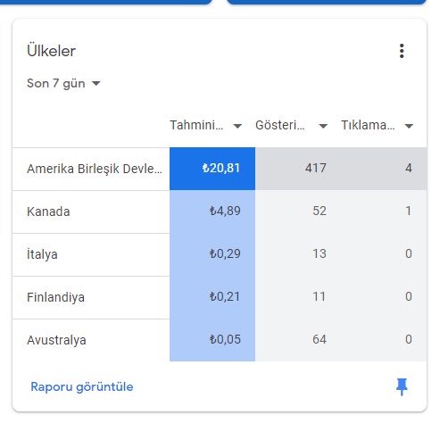This screenshot has height=423, width=440.
Task: Click the ₺4,89 earnings cell for Kanada
Action: click(212, 211)
